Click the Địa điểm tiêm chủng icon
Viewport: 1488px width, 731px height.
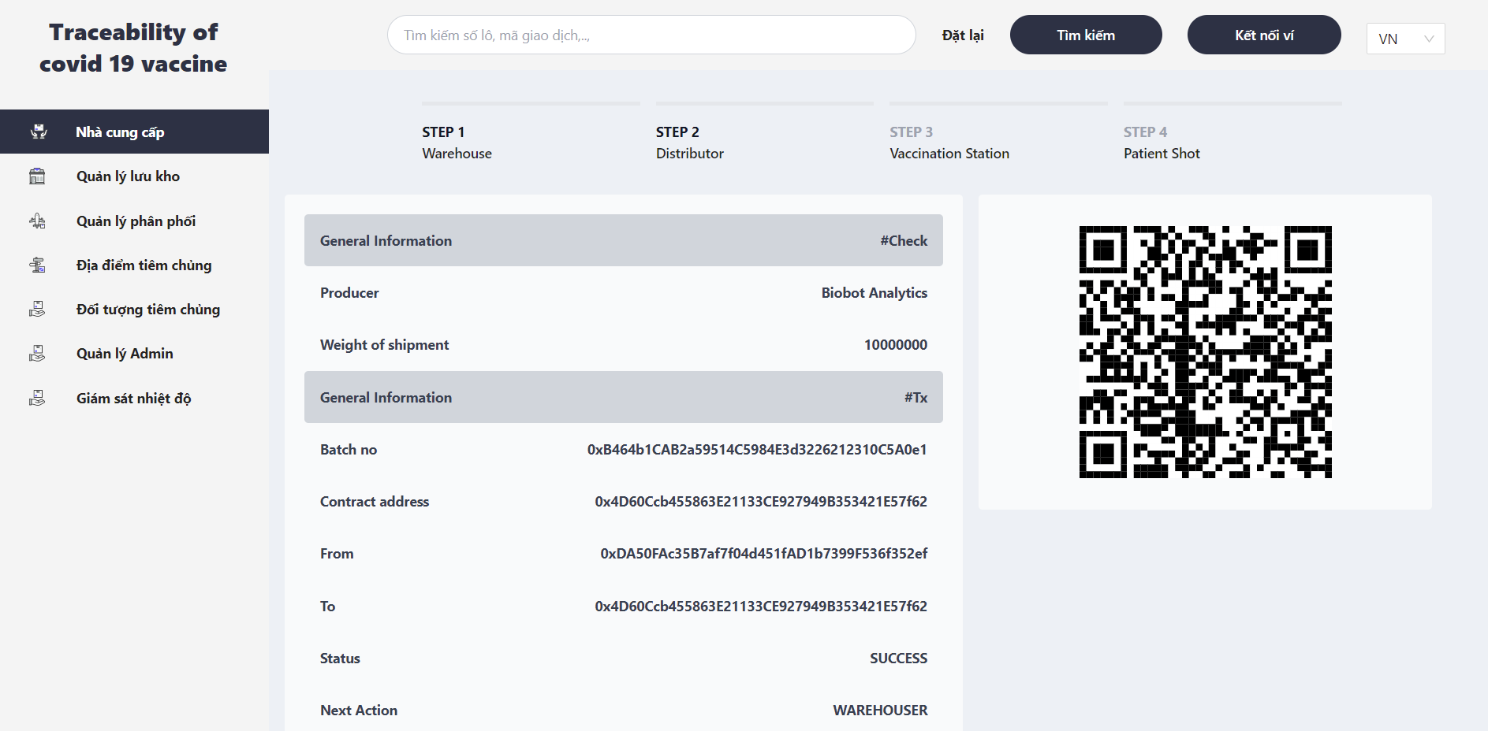[x=37, y=265]
